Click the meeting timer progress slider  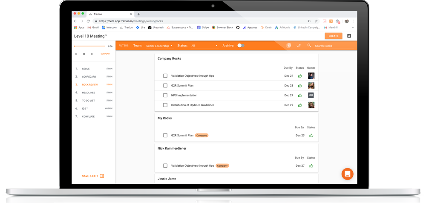coord(89,46)
